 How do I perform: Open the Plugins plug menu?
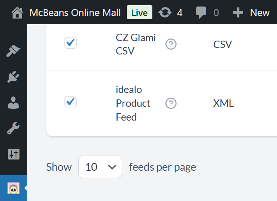13,77
